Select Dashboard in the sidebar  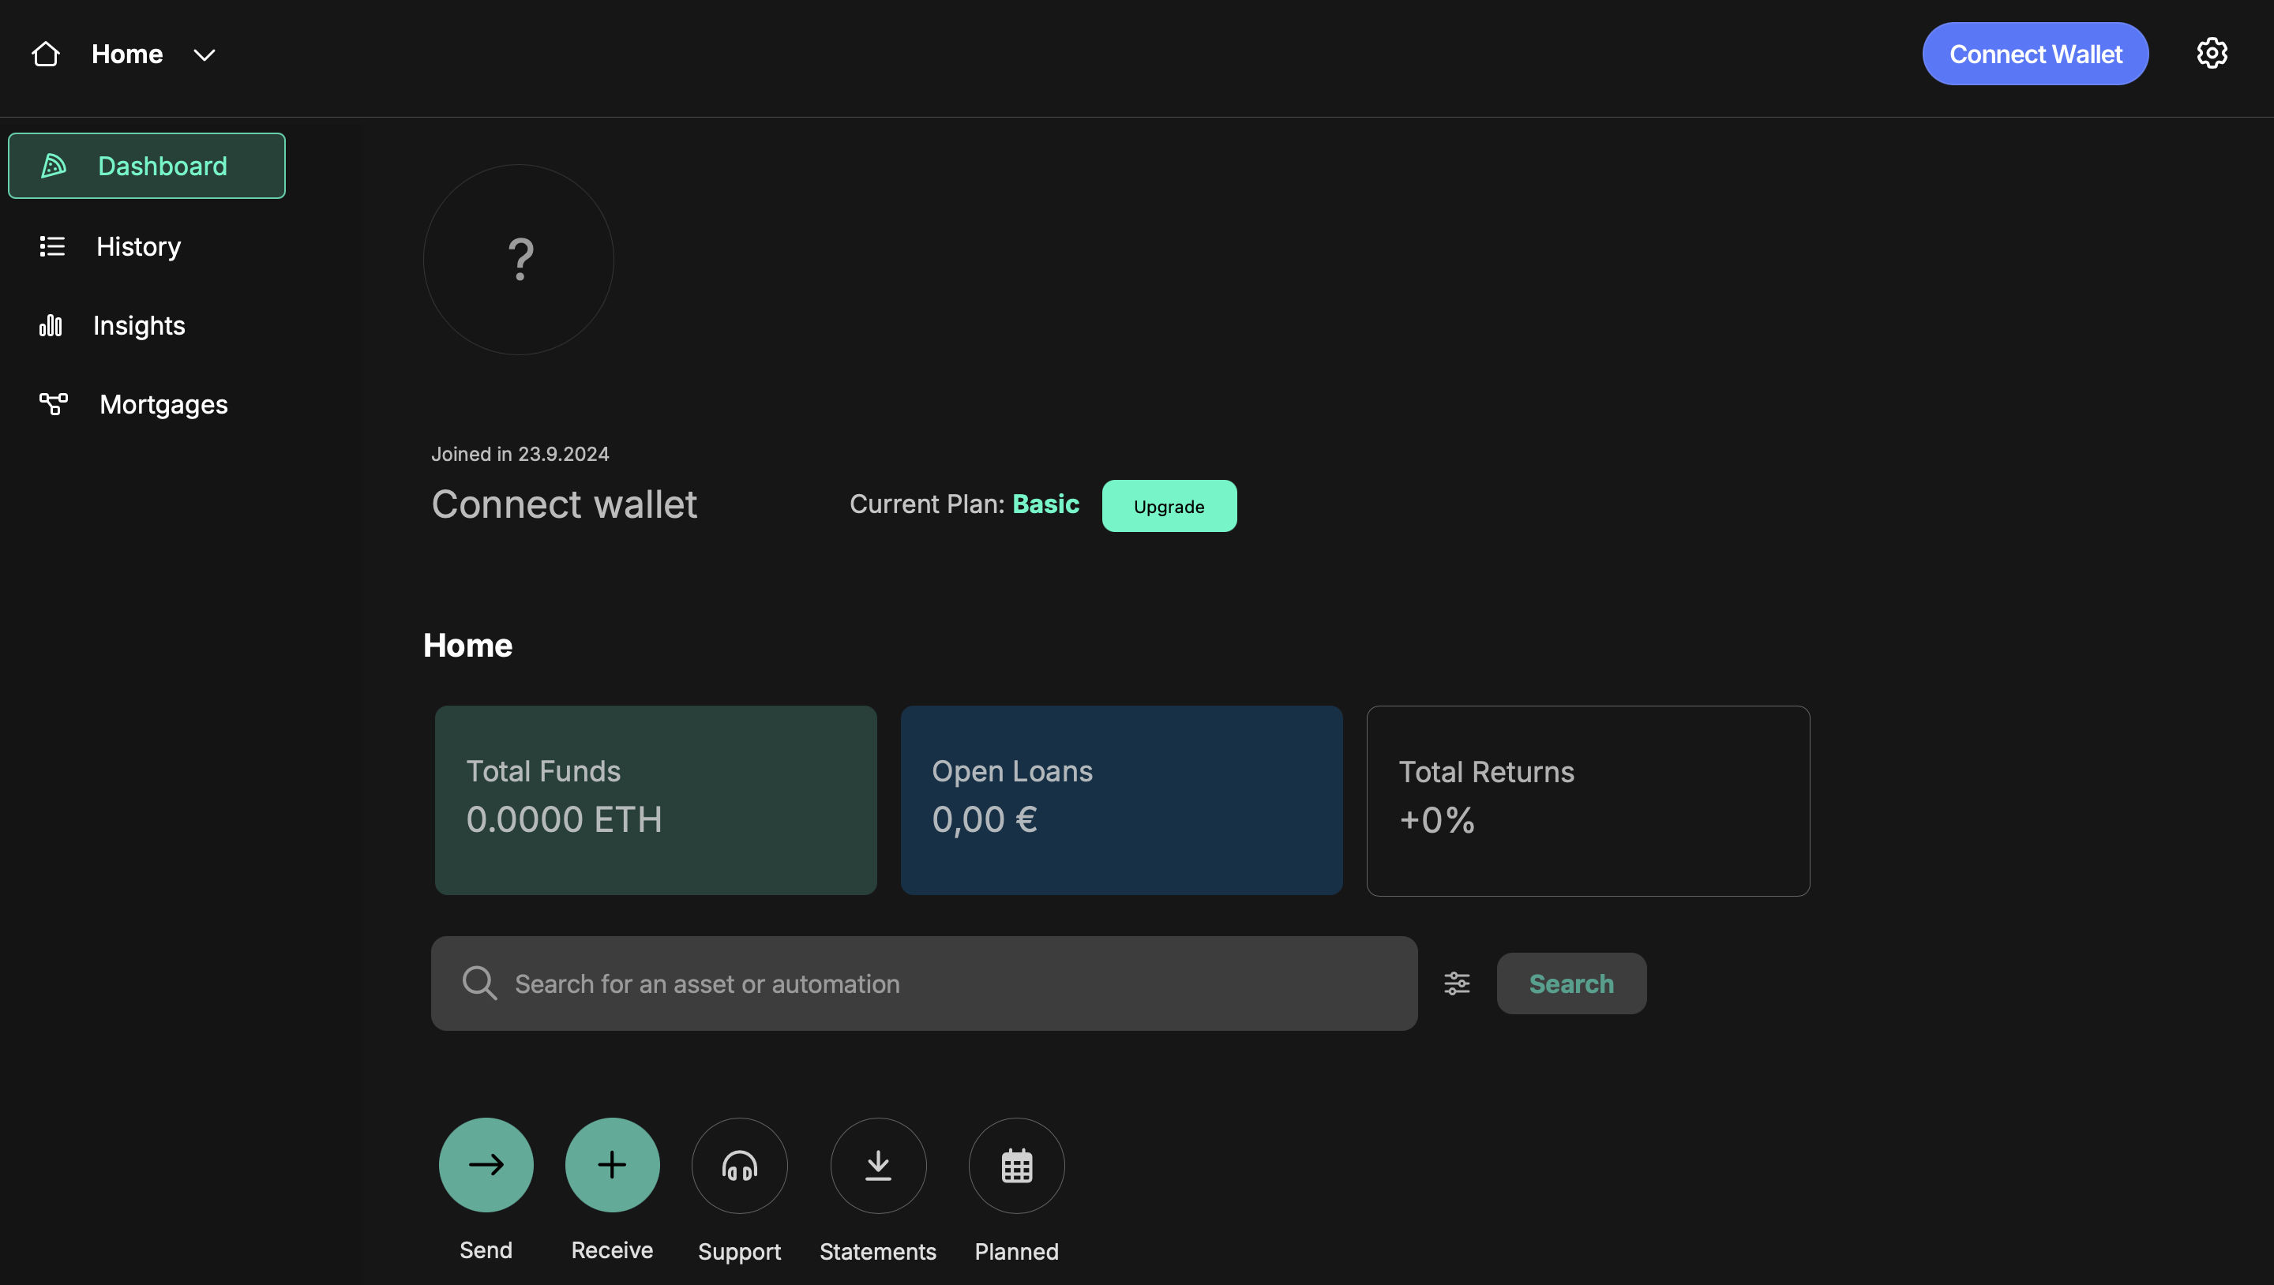click(147, 166)
